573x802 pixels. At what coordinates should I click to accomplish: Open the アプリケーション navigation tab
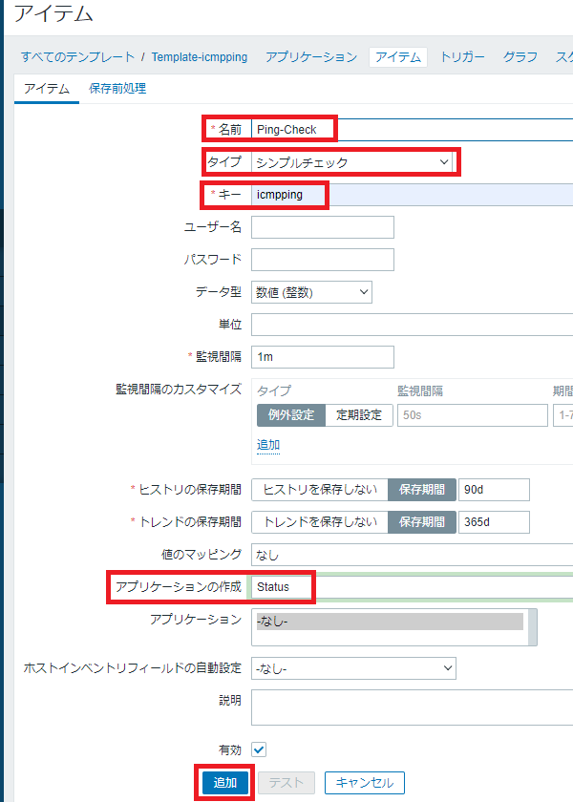click(x=311, y=57)
